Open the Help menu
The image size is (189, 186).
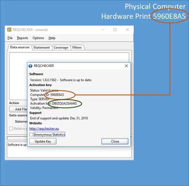pos(52,38)
